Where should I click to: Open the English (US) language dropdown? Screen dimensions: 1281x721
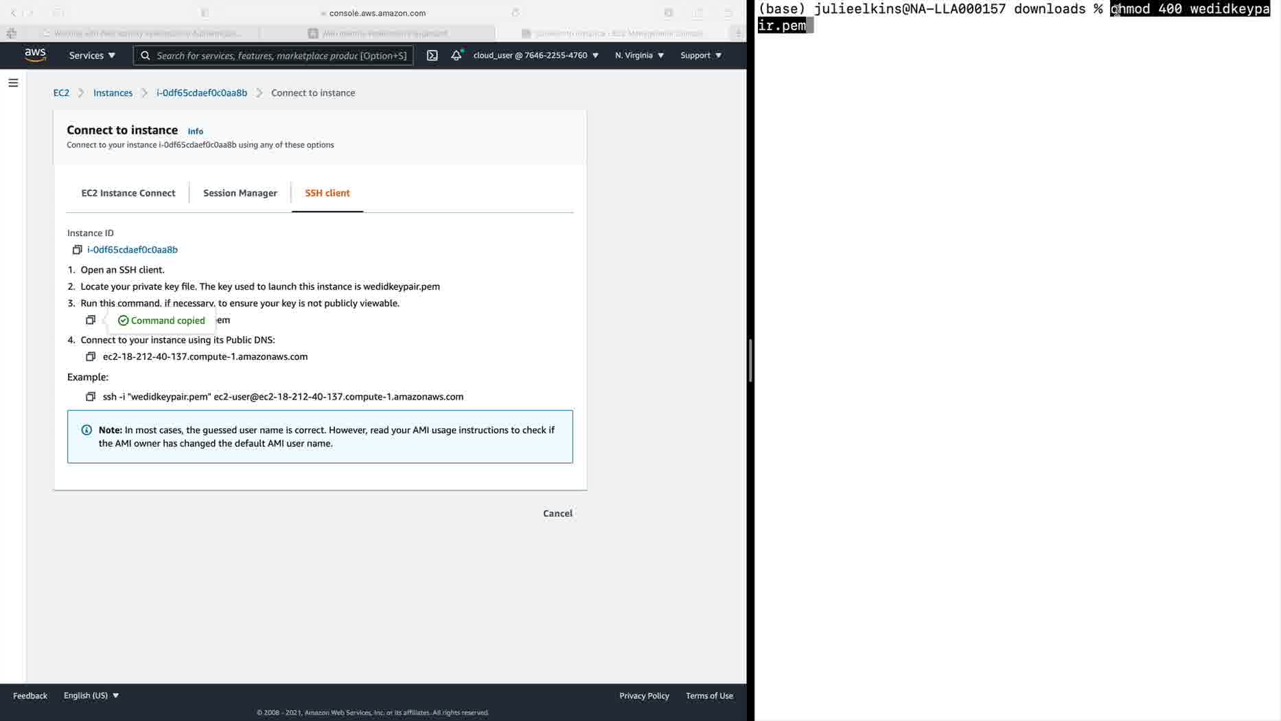coord(91,696)
